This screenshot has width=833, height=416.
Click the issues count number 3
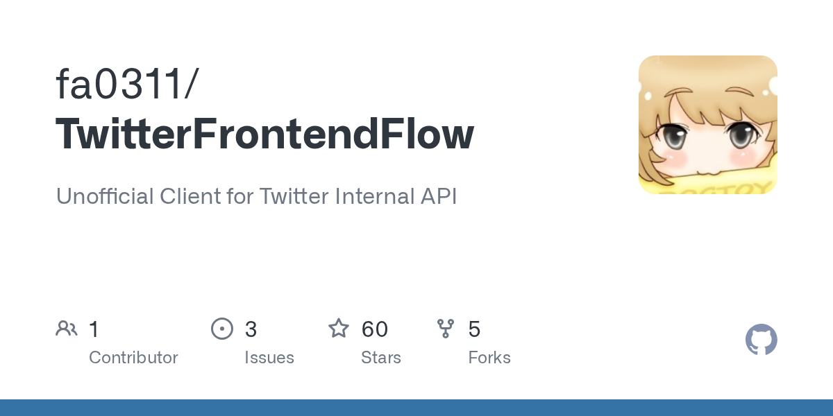[251, 329]
